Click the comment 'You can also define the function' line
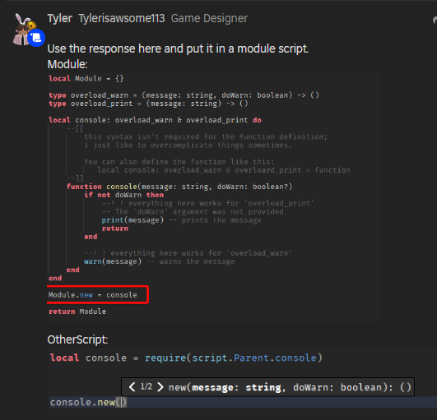This screenshot has width=437, height=420. (179, 162)
